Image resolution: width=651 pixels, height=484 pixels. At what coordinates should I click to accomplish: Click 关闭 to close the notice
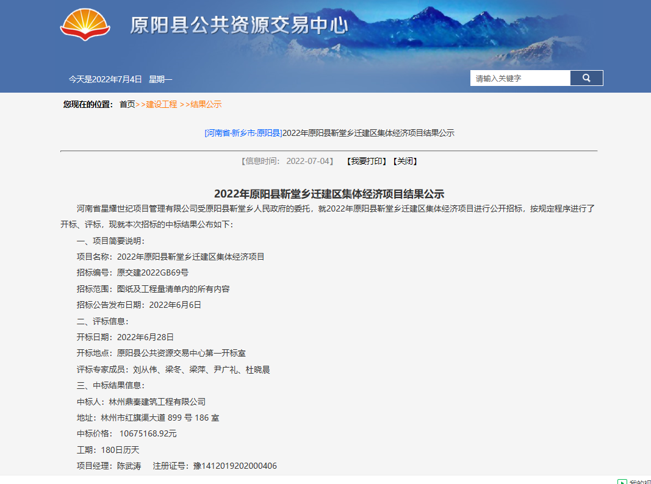point(405,161)
